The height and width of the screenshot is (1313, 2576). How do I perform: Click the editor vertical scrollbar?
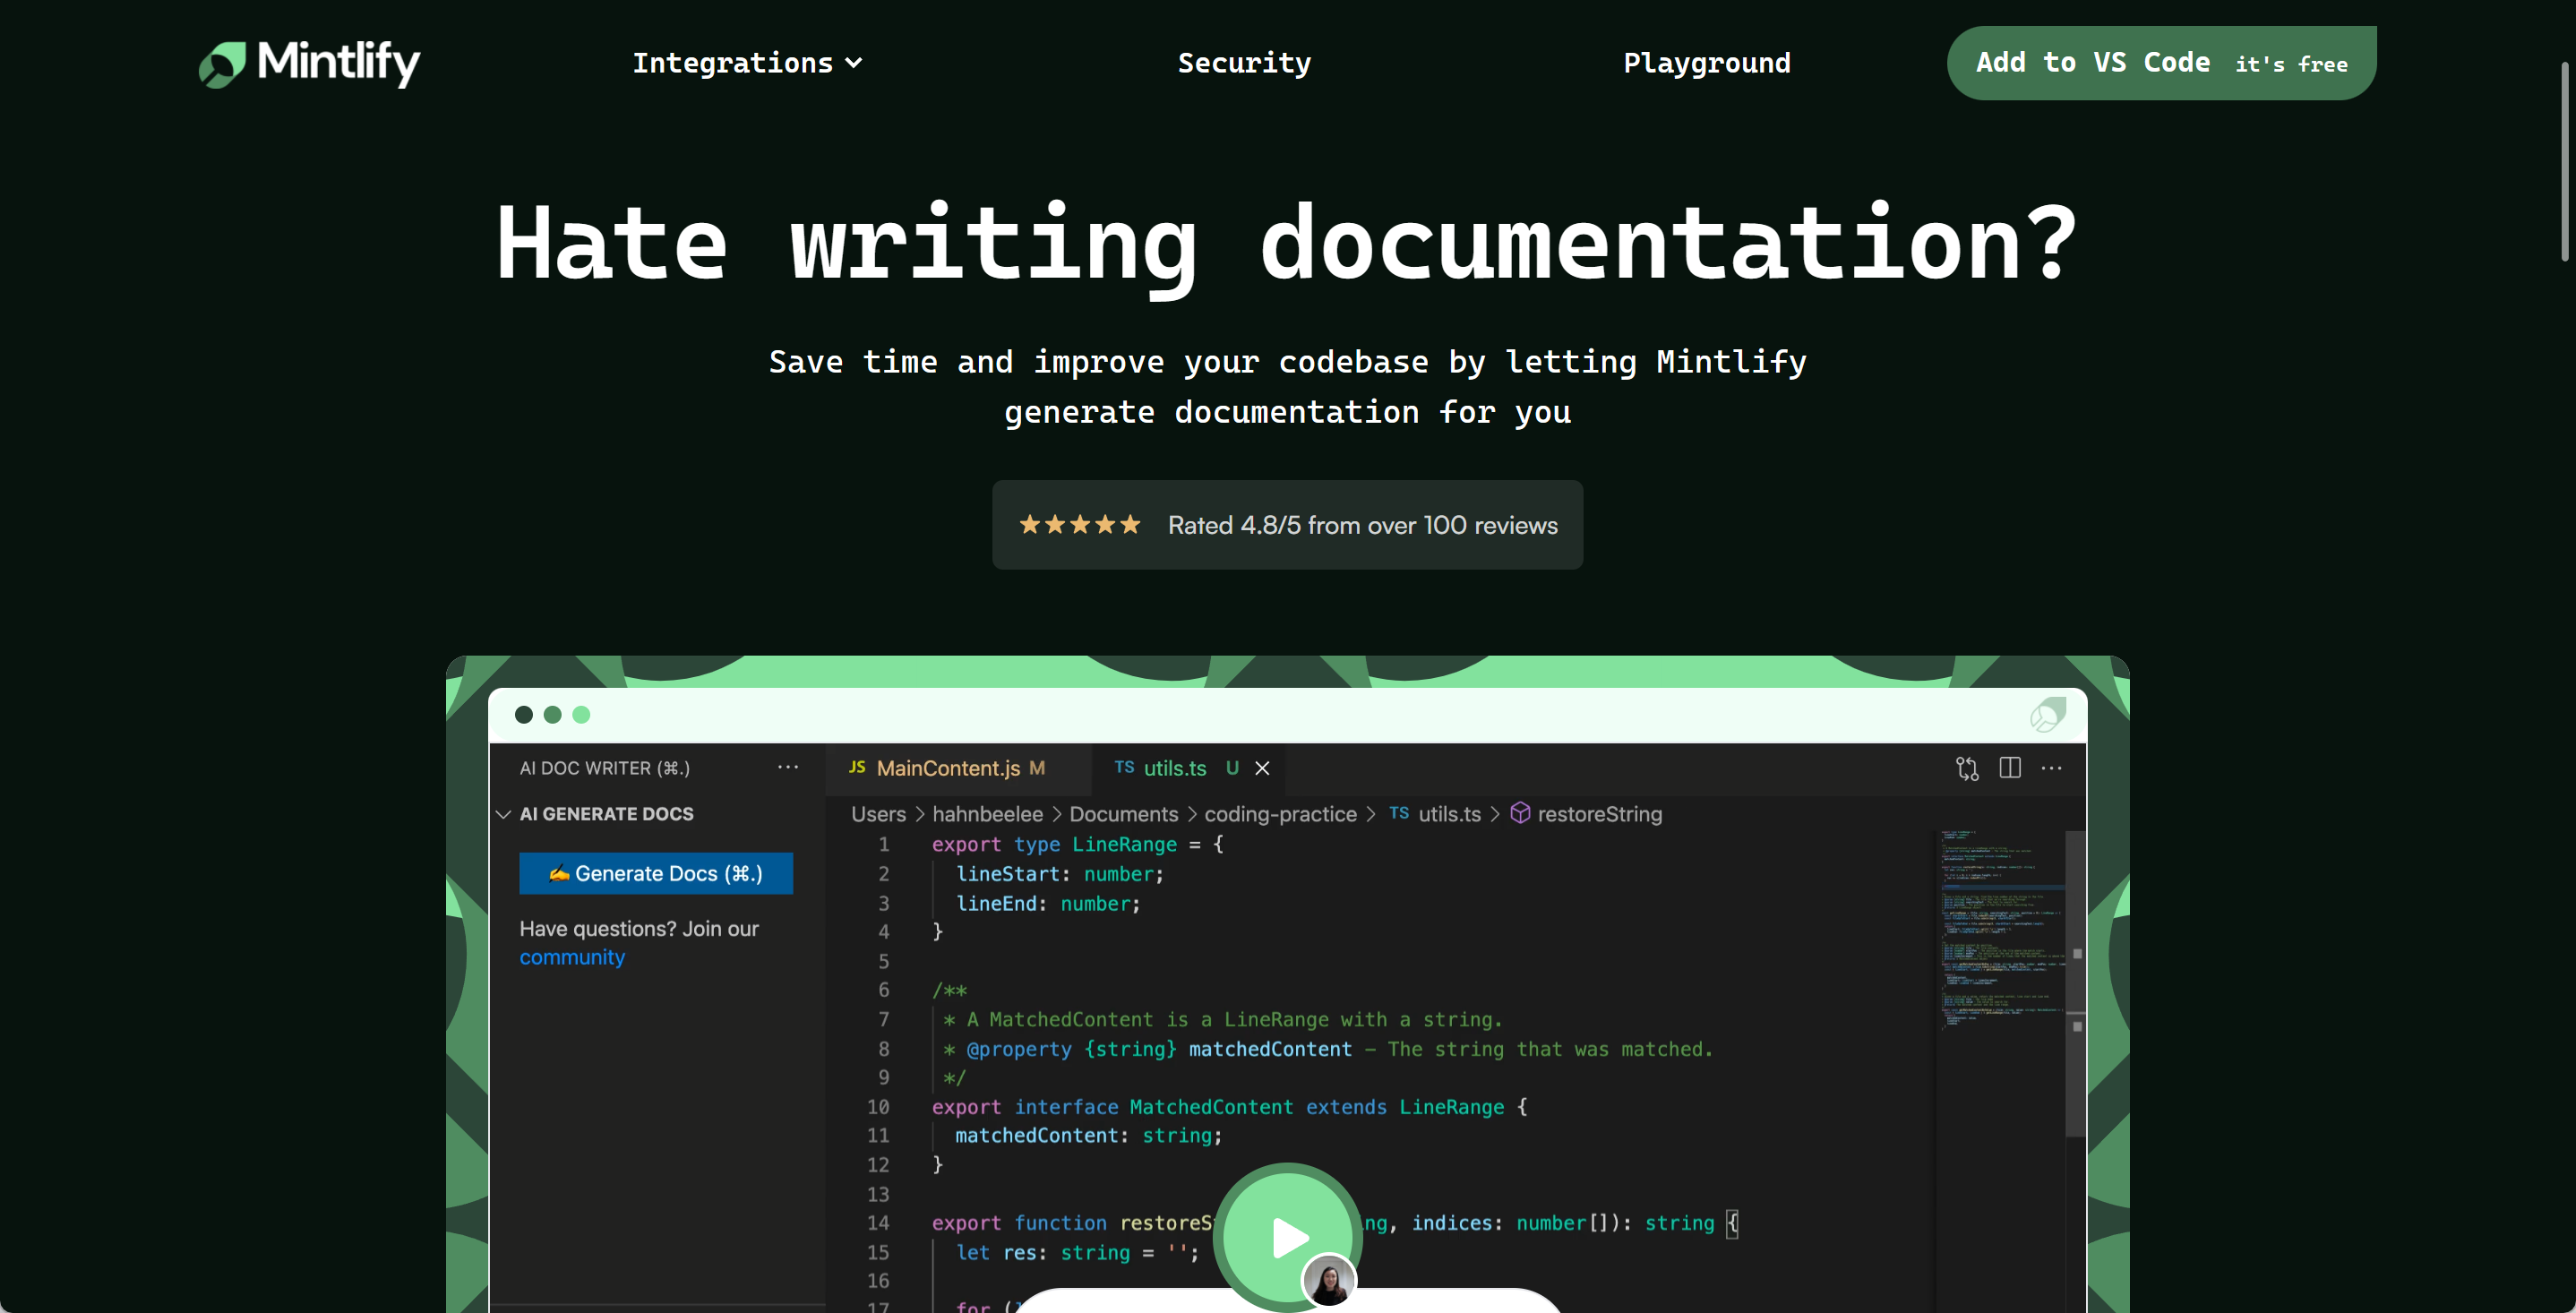[2076, 984]
